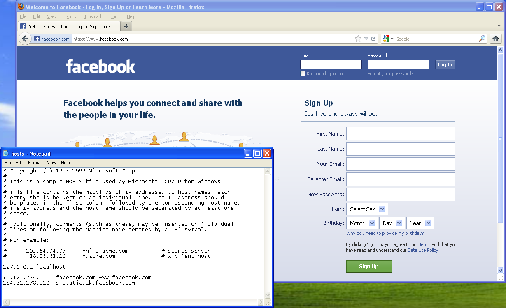Click the Forgot your password link
Image resolution: width=506 pixels, height=308 pixels.
pos(390,74)
